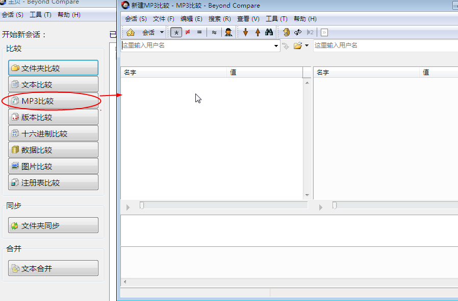
Task: Open the 工具 (T) menu in MP3 window
Action: 276,19
